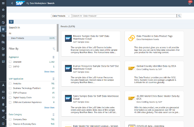
Task: Open SAP Application list options icon
Action: [x=53, y=79]
